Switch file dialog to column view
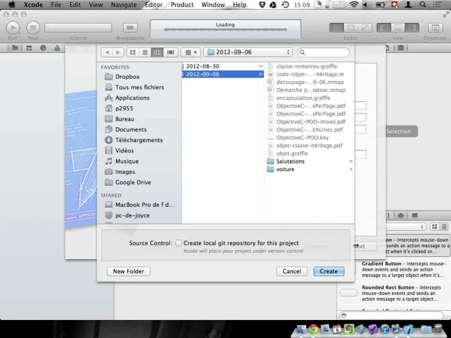The width and height of the screenshot is (451, 338). click(158, 52)
